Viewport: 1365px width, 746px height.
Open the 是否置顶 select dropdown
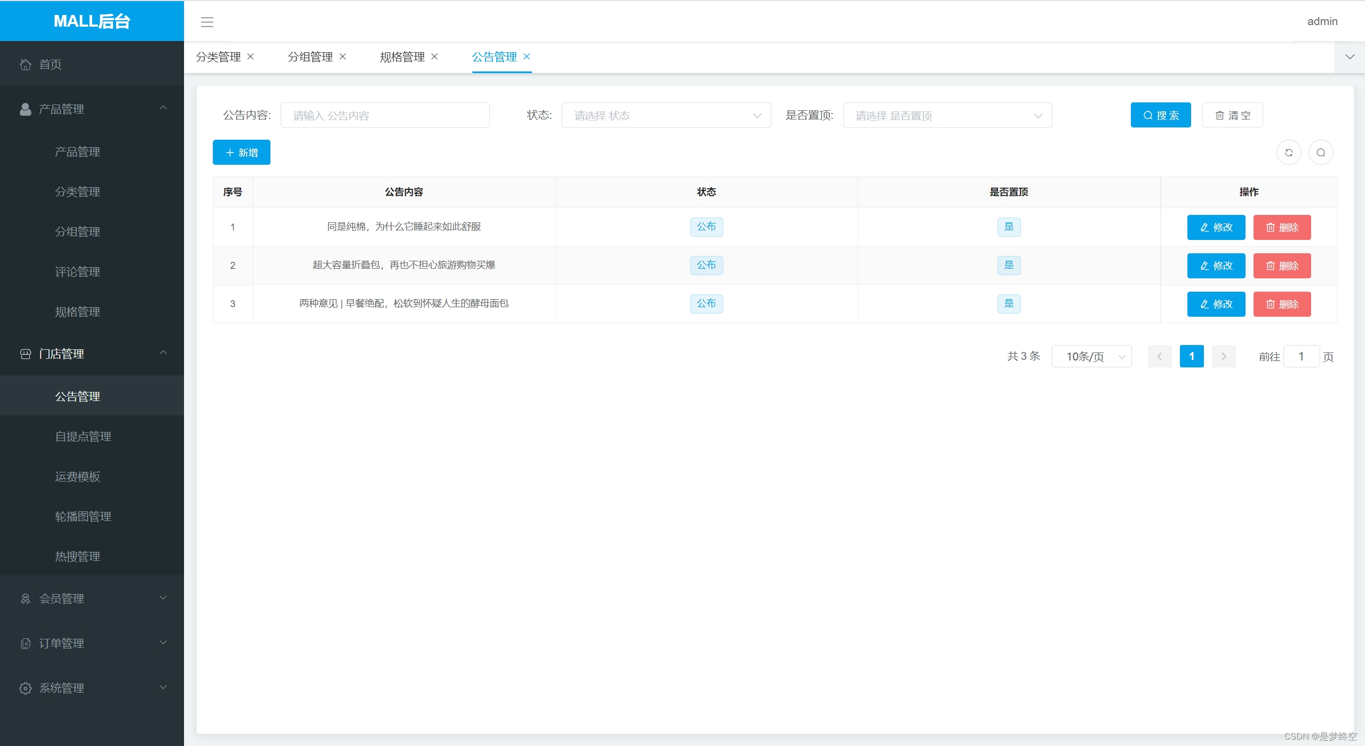(x=947, y=115)
